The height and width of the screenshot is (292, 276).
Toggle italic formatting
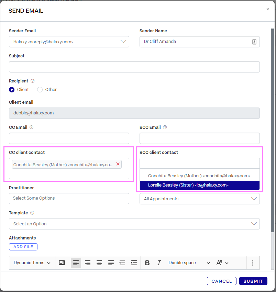159,263
